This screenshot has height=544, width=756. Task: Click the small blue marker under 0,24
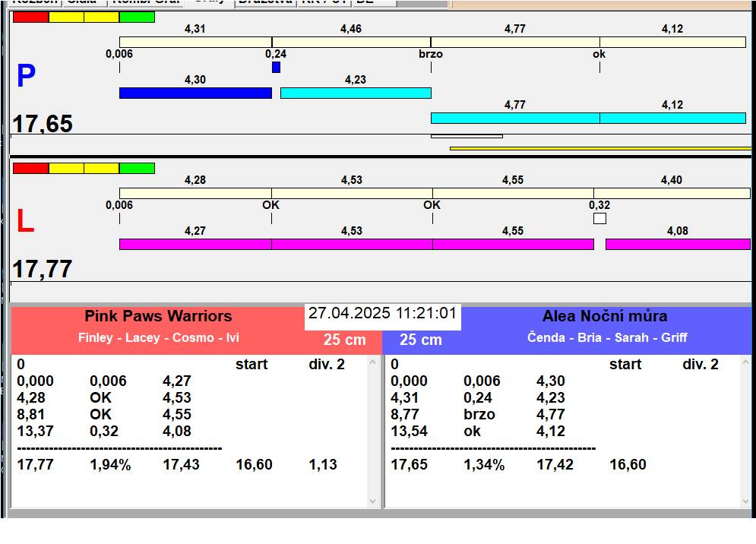(276, 68)
